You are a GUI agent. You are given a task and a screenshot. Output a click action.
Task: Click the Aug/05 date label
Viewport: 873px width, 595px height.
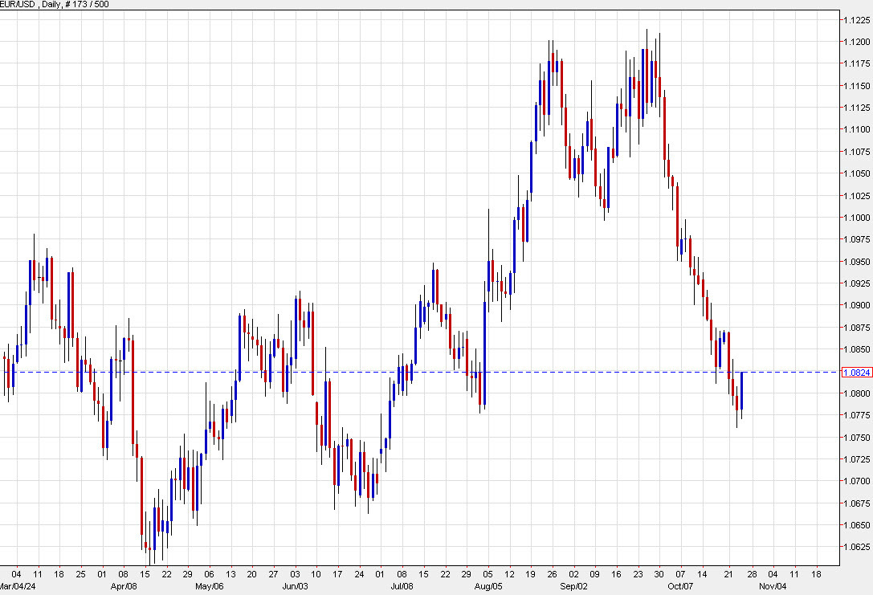[x=487, y=586]
